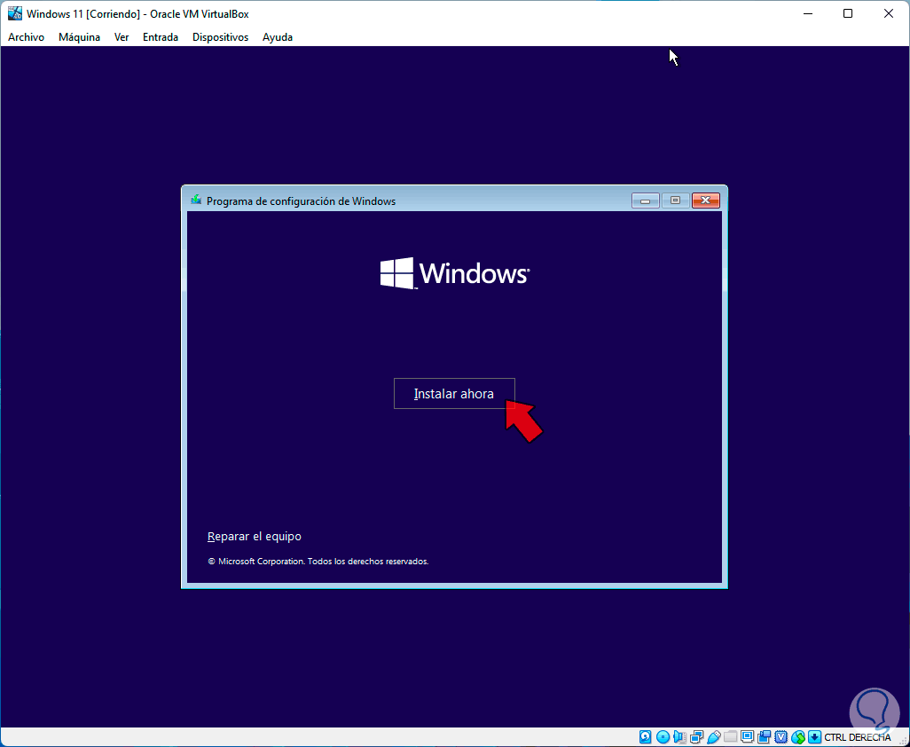
Task: Click the network adapters status icon
Action: 697,737
